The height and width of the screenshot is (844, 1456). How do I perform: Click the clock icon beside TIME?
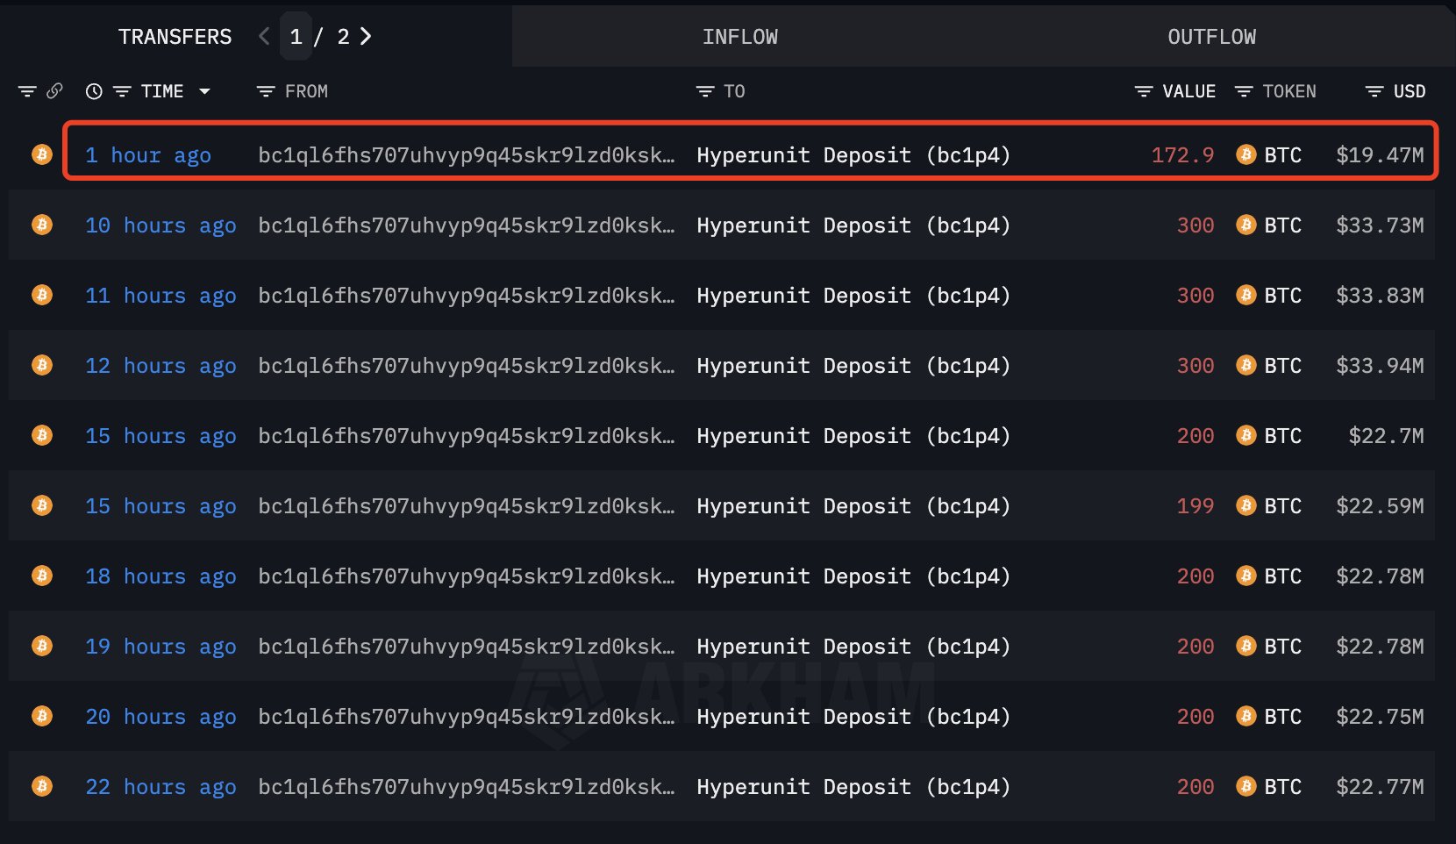[x=94, y=91]
